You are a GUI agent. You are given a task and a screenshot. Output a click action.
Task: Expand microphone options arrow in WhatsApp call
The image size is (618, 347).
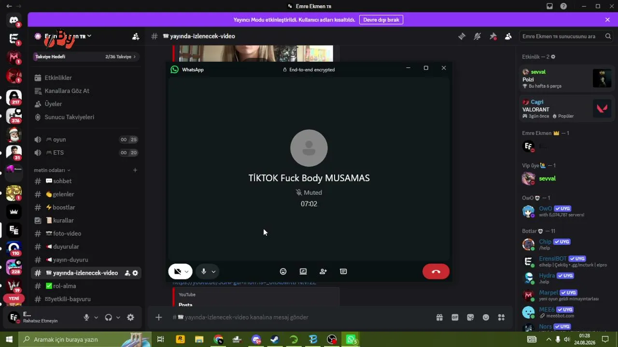pyautogui.click(x=213, y=271)
